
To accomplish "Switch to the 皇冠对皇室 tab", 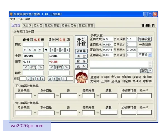I will pyautogui.click(x=86, y=26).
